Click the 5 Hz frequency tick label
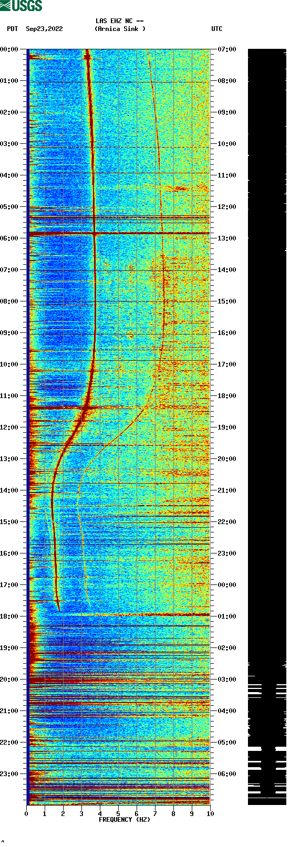Image resolution: width=290 pixels, height=847 pixels. pos(118,814)
